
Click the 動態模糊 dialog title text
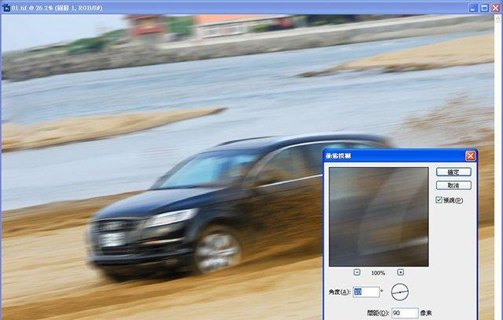[338, 156]
